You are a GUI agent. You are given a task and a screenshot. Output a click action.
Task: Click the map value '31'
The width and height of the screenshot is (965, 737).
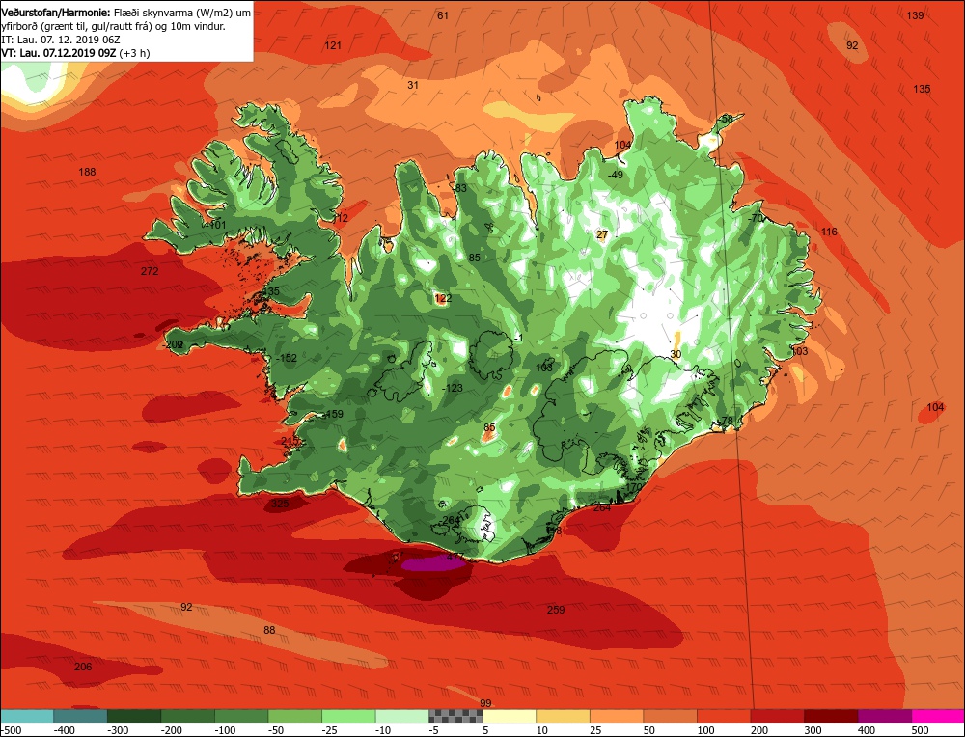413,85
